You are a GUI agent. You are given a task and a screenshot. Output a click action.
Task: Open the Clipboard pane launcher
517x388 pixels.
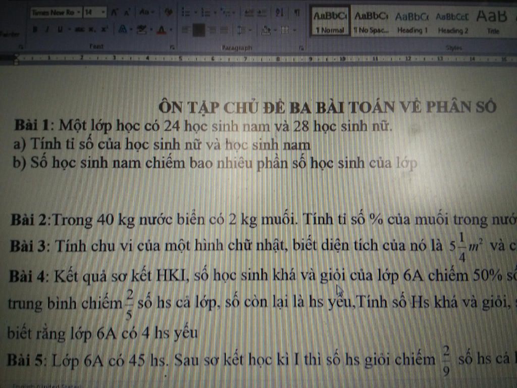21,47
